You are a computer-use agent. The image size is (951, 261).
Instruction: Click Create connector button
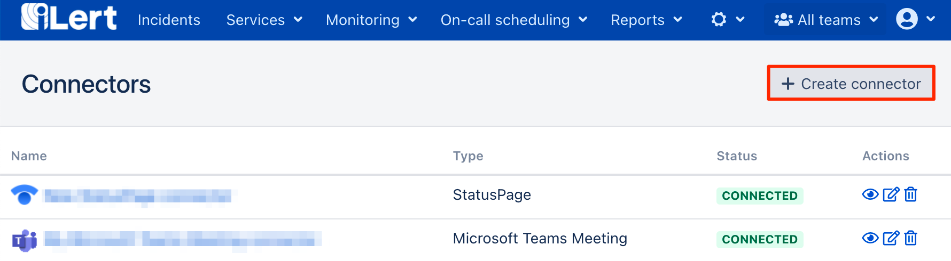pyautogui.click(x=851, y=84)
